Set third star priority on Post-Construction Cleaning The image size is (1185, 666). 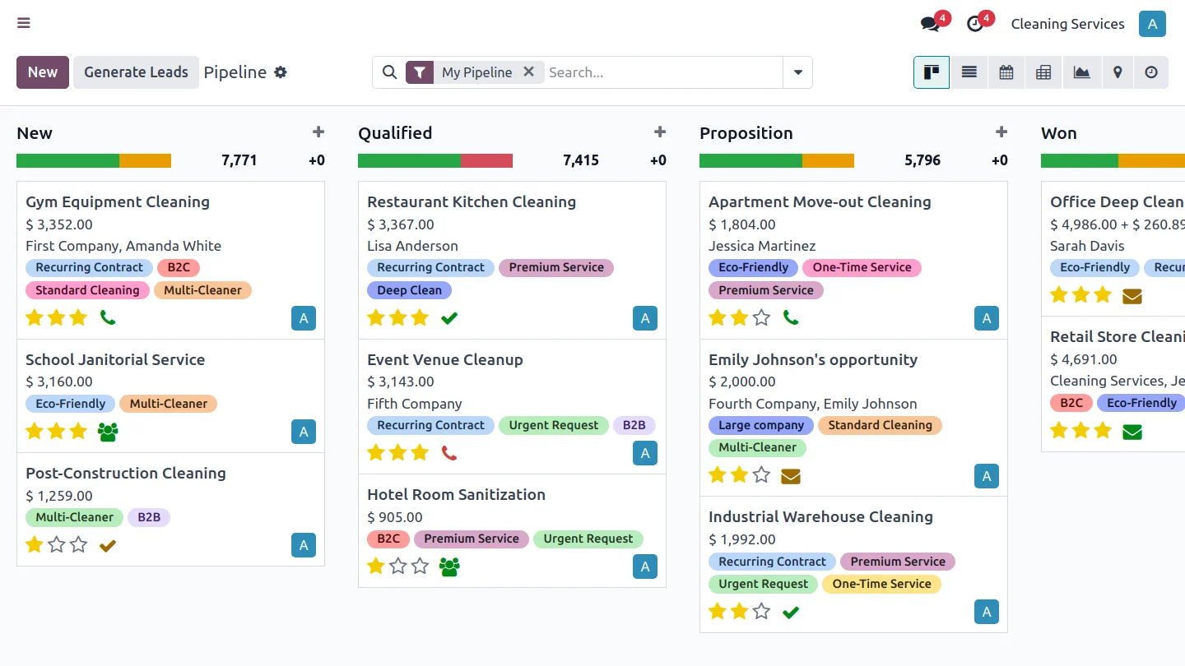tap(78, 544)
